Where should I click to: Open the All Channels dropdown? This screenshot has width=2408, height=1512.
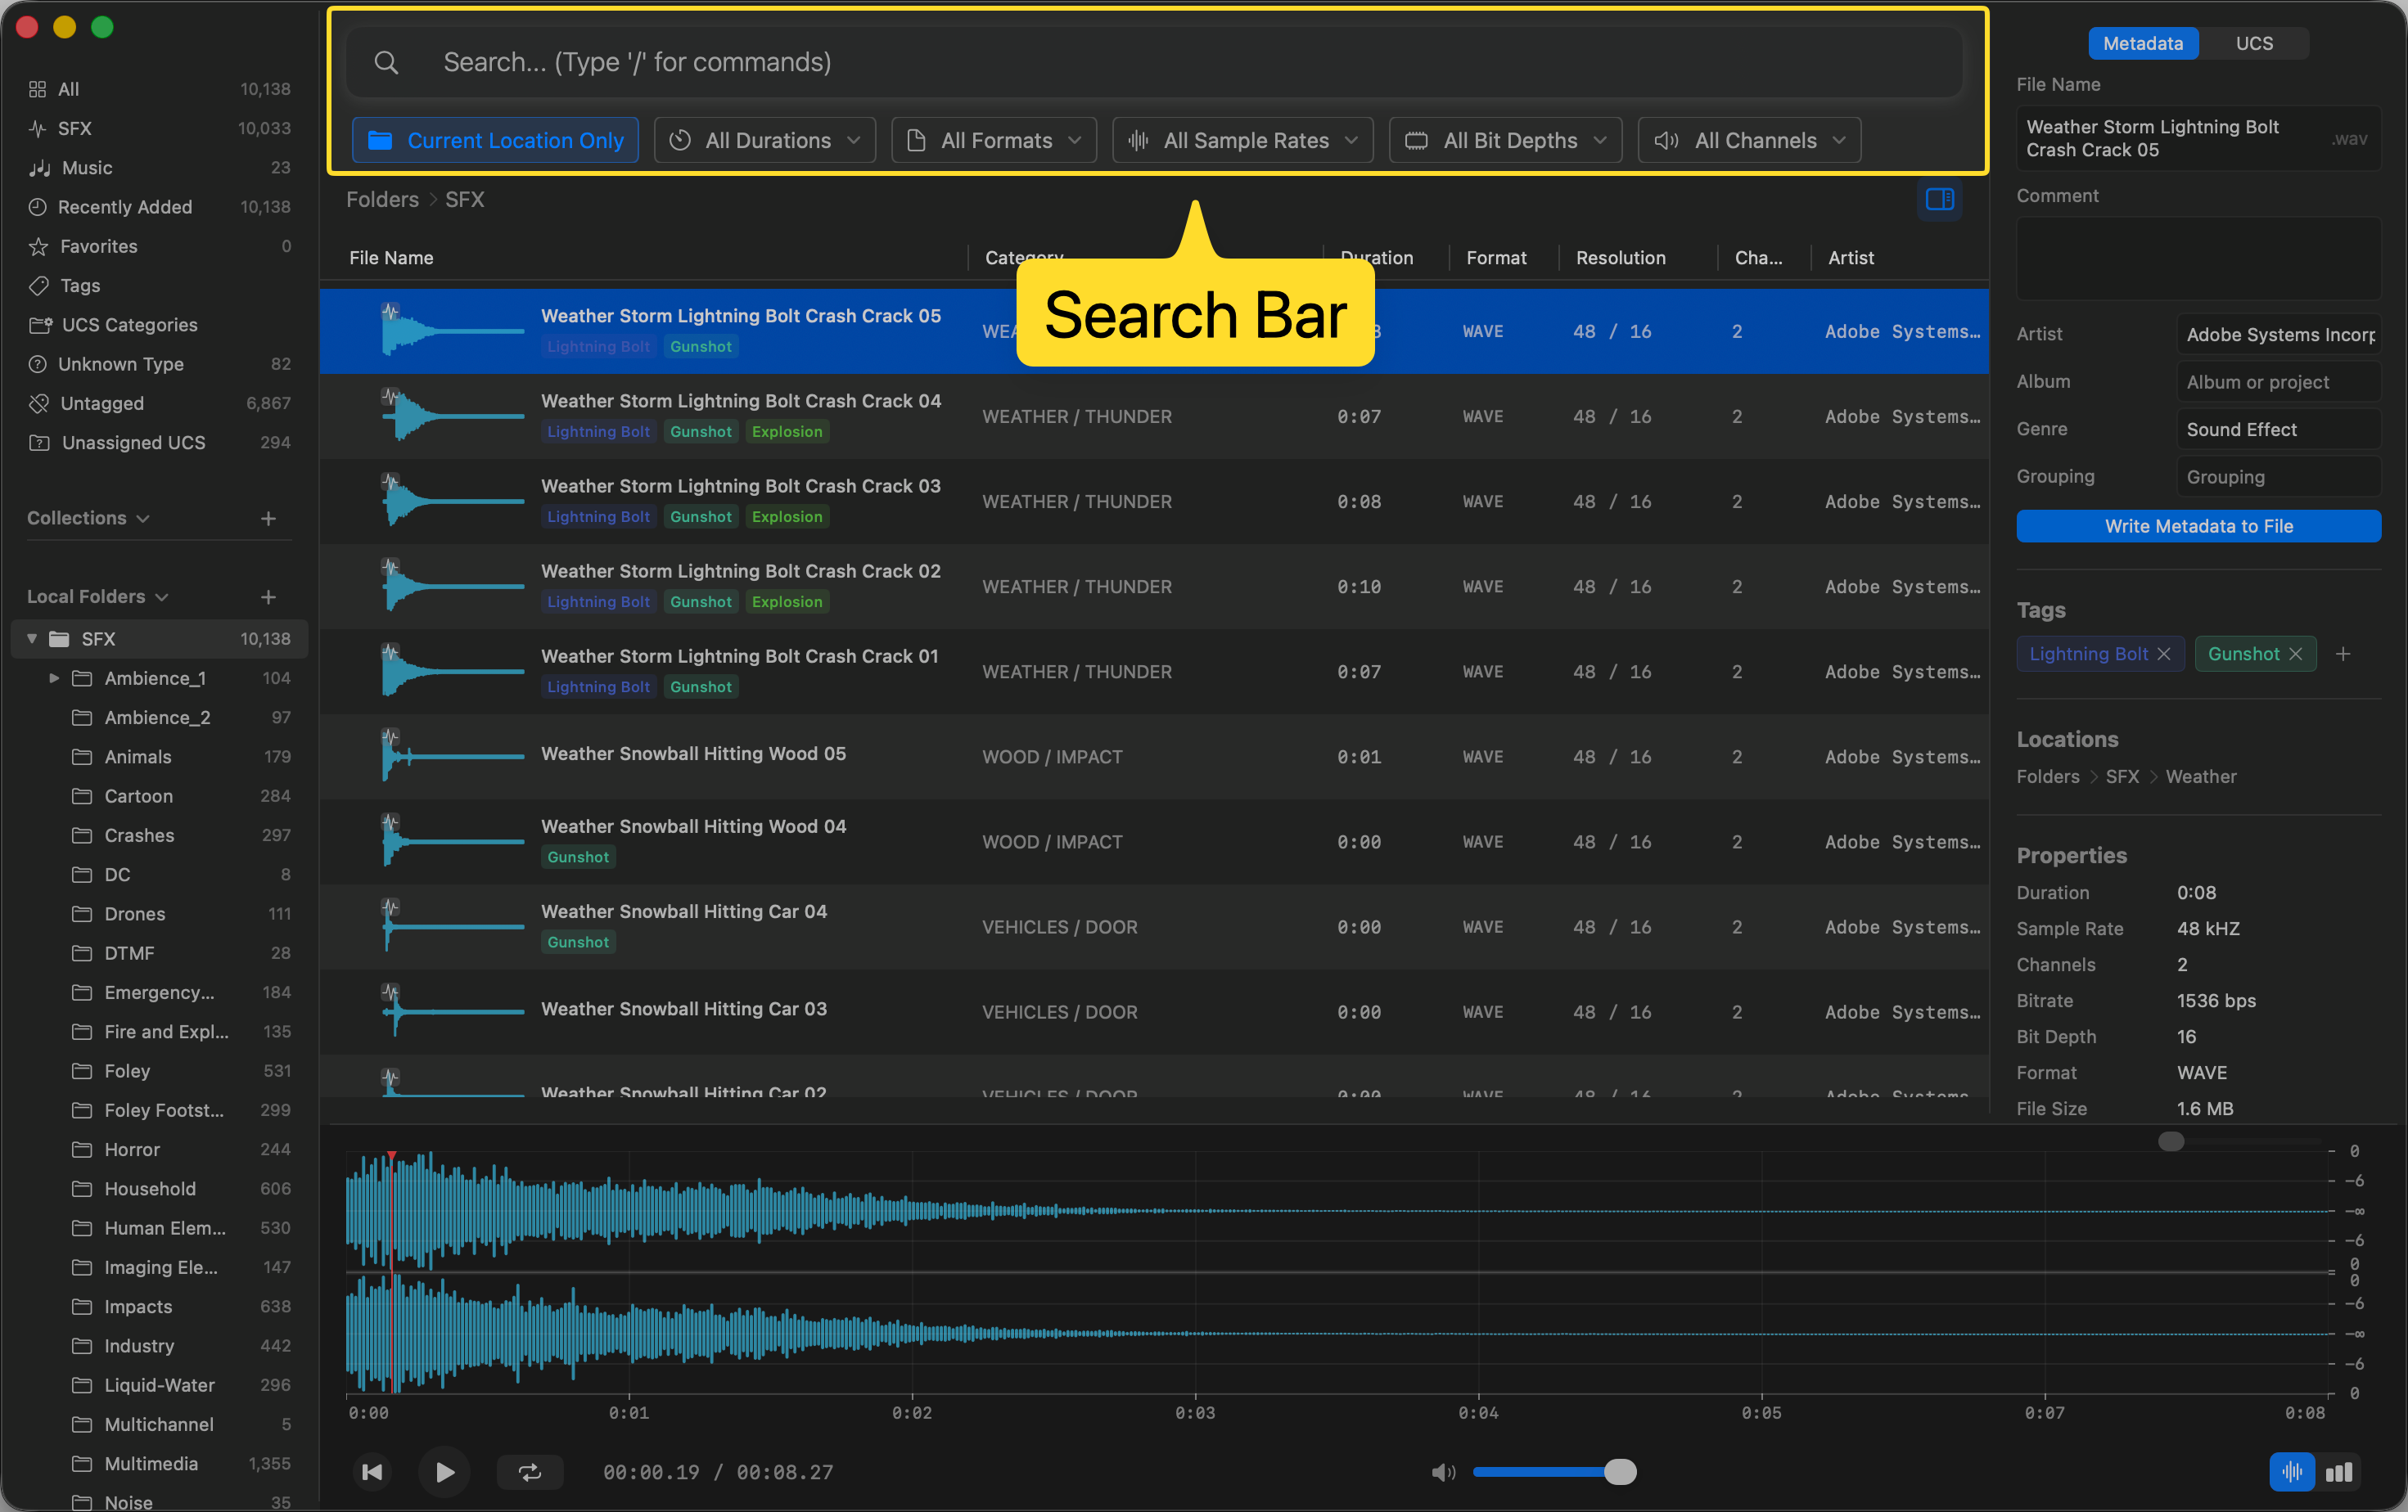point(1749,140)
